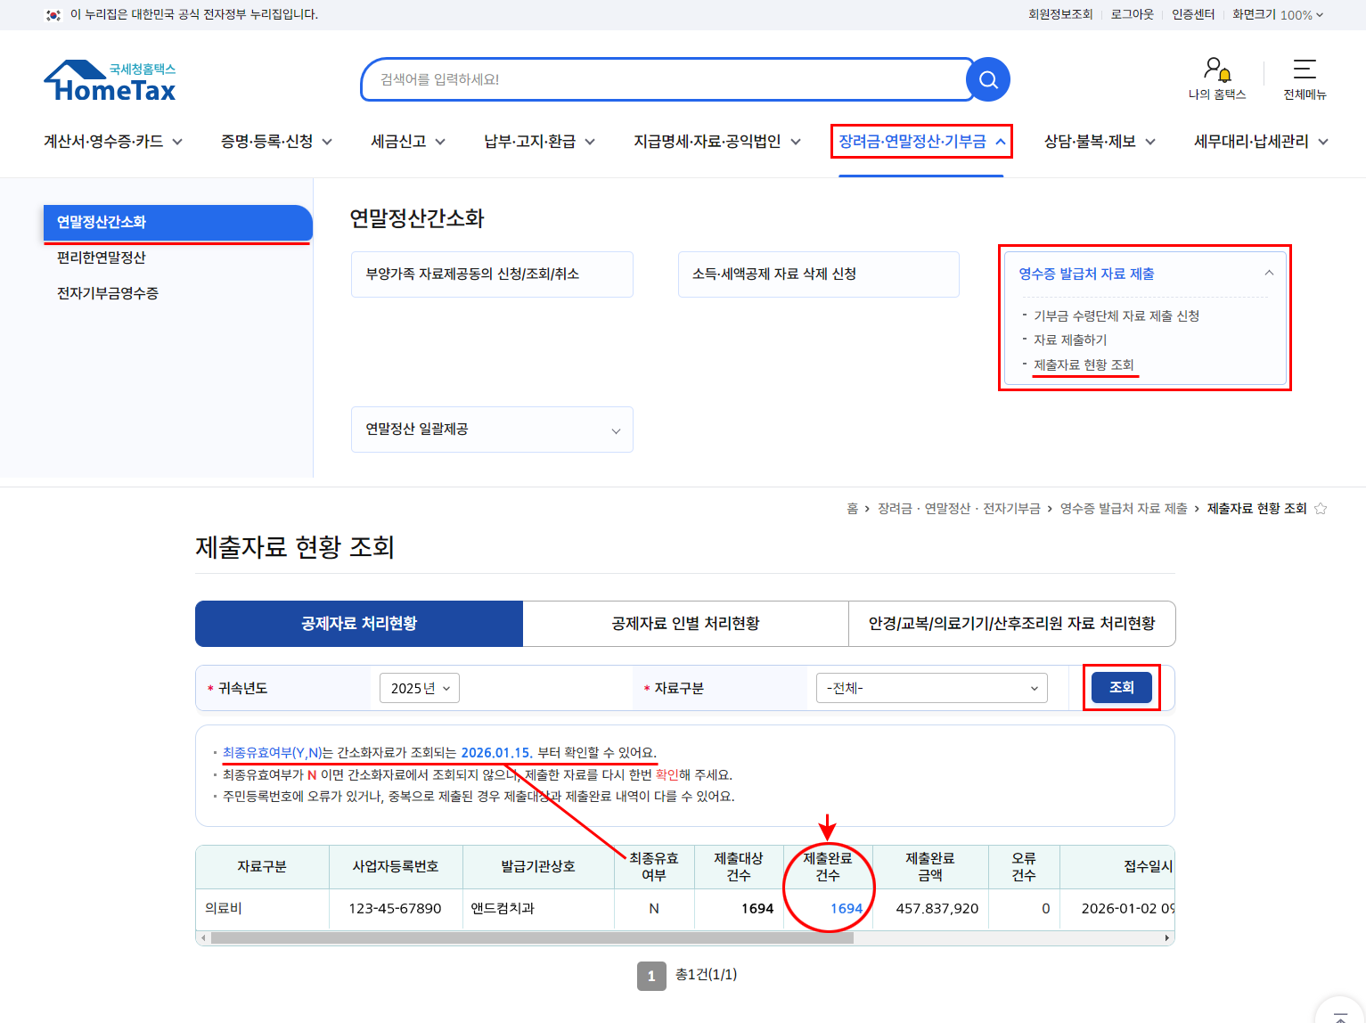This screenshot has width=1366, height=1023.
Task: Click the Korean flag icon
Action: coord(53,14)
